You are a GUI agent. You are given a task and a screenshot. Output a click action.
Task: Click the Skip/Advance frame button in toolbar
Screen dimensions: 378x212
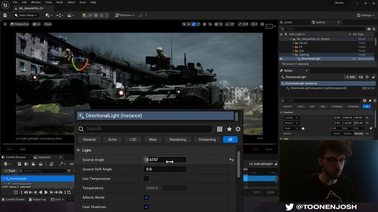pos(90,15)
